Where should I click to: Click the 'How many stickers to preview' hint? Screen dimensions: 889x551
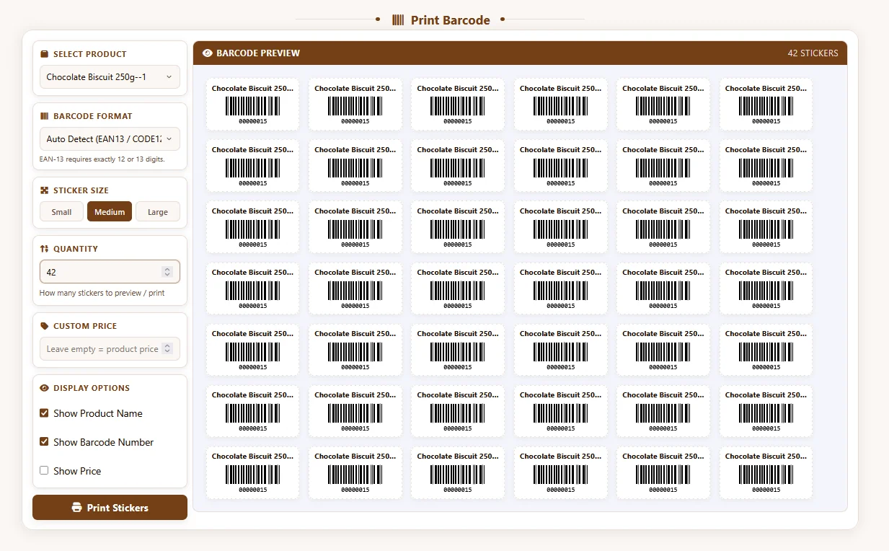click(x=102, y=294)
